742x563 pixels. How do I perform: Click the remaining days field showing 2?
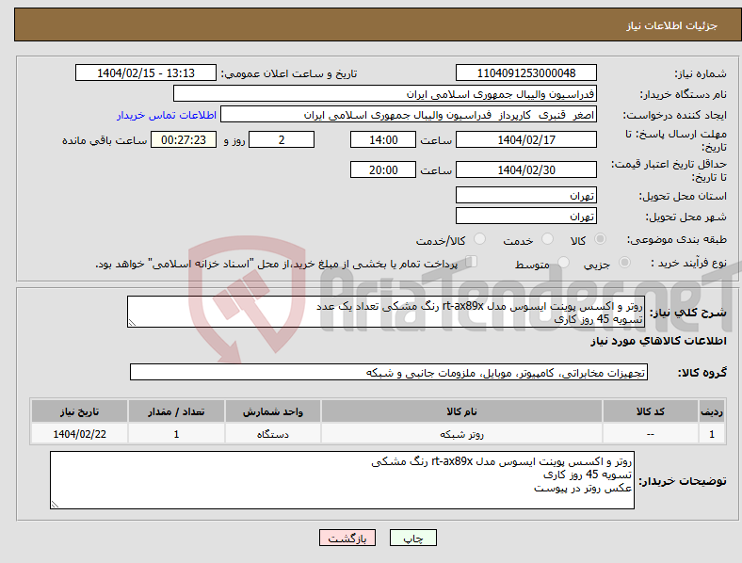pyautogui.click(x=282, y=139)
